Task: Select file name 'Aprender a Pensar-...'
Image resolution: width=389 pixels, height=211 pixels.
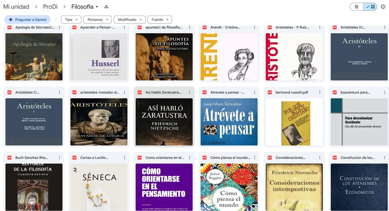Action: (98, 27)
